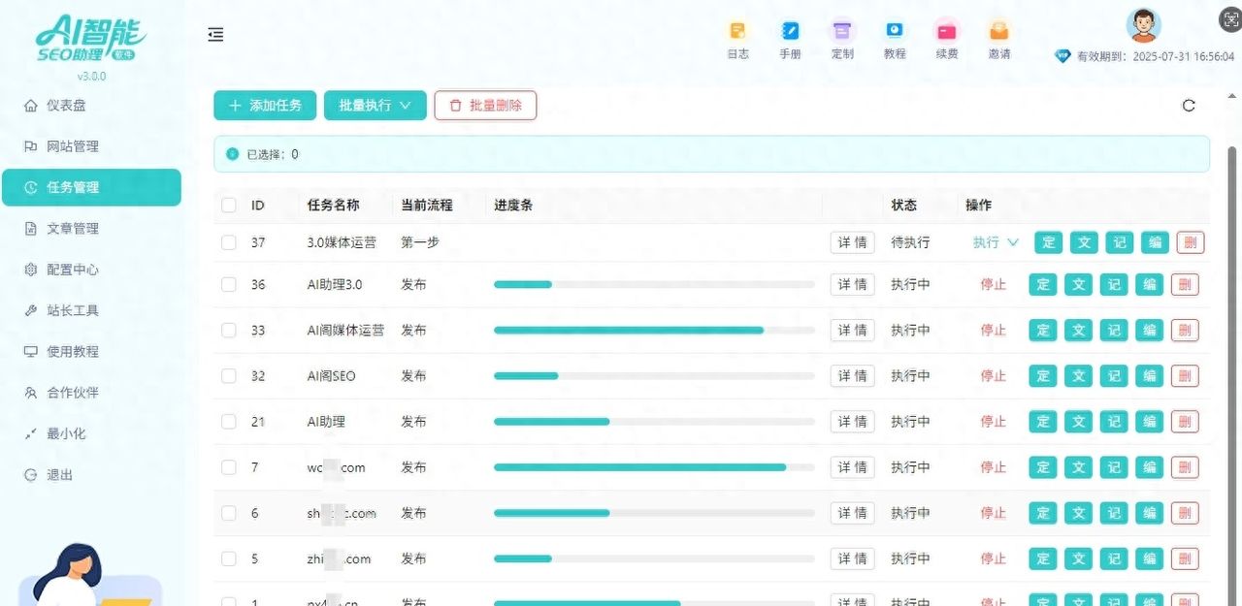Tick the checkbox for task AI阁SEO
1242x606 pixels.
(x=228, y=375)
